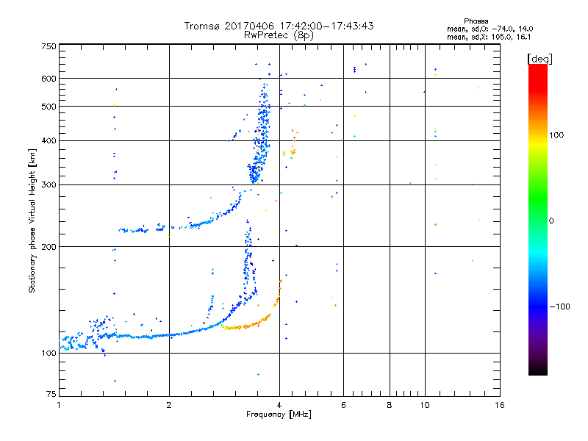Select the plot title 'Tromsø 20170406 17:42:00-17:43:43'
Screen dimensions: 588x441
point(279,26)
